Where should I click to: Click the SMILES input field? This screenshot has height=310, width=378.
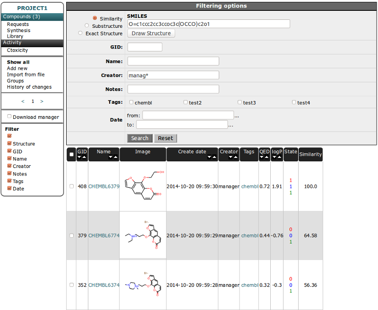pyautogui.click(x=208, y=24)
